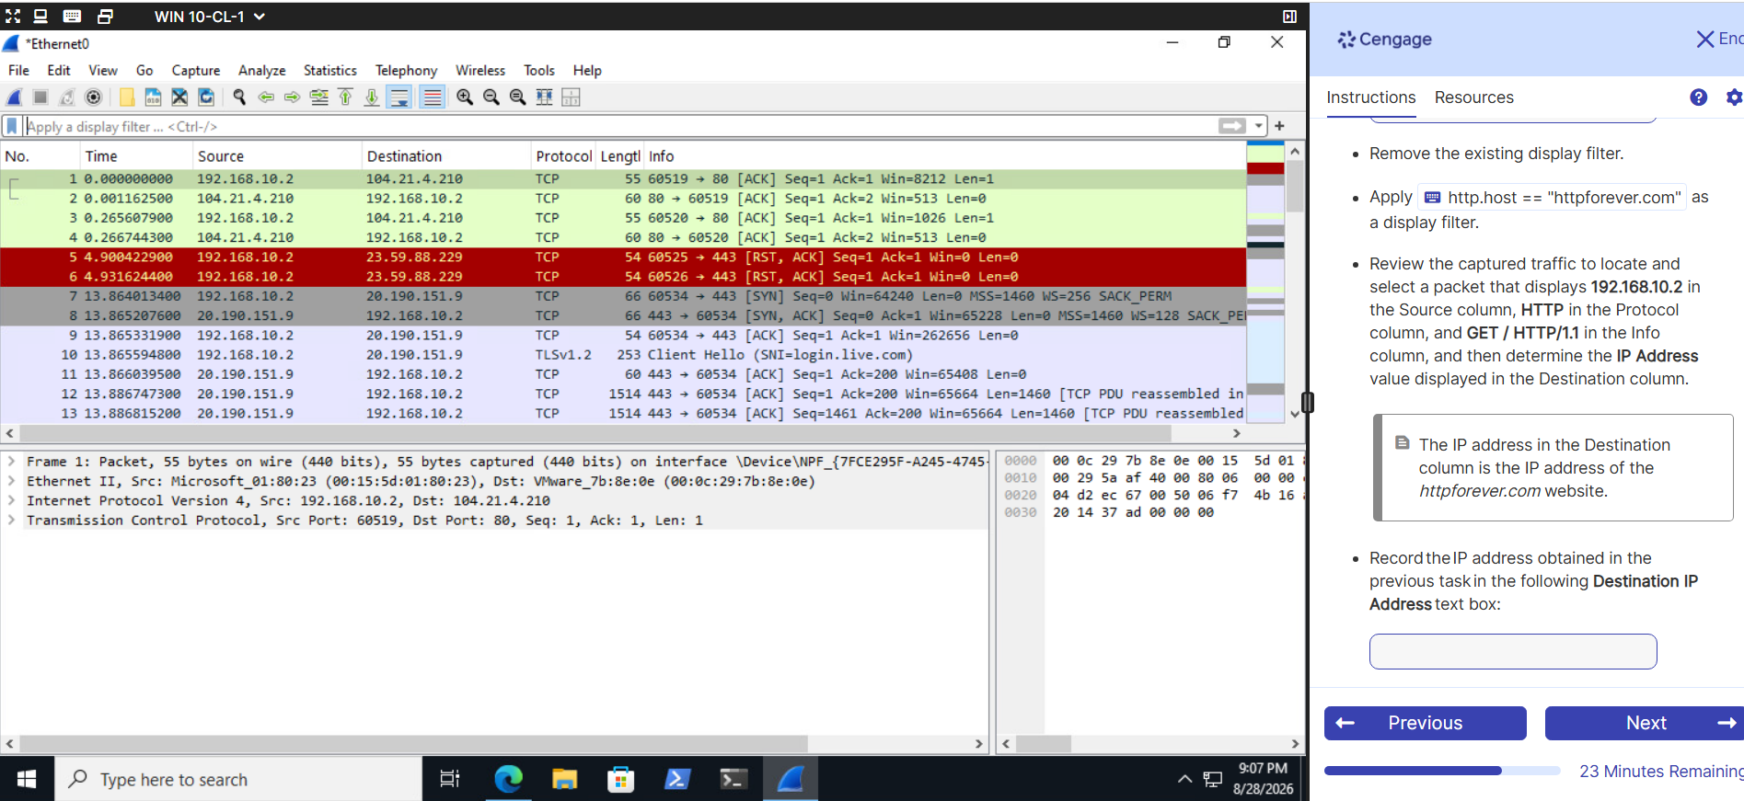
Task: Open capture options gear icon
Action: tap(93, 97)
